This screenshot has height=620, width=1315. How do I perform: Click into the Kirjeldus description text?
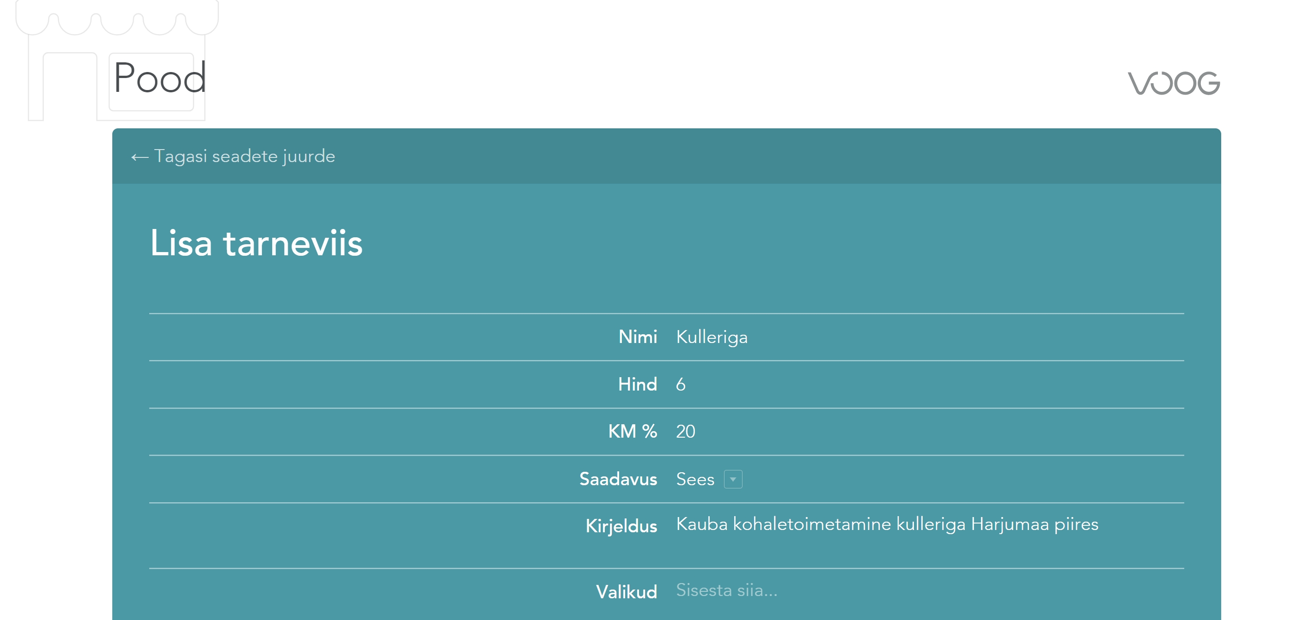click(x=887, y=524)
